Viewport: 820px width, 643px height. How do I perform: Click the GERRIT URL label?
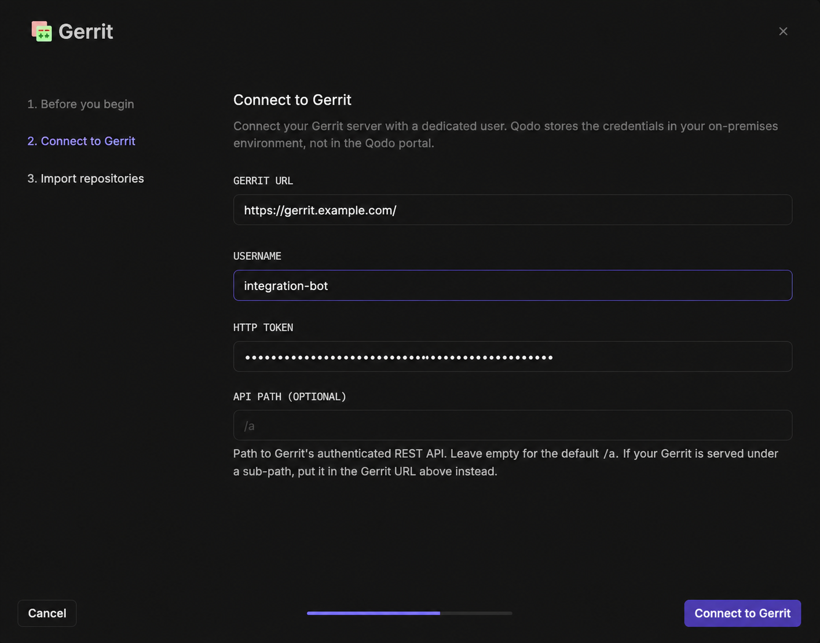(263, 181)
